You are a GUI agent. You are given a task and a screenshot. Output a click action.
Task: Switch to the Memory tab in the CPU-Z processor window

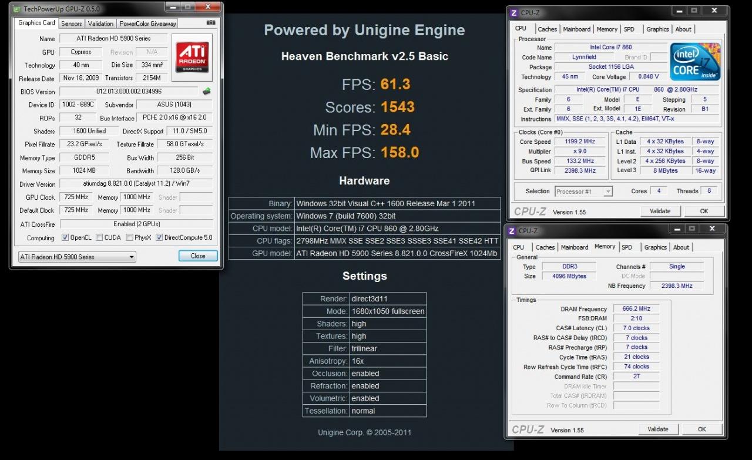click(607, 29)
